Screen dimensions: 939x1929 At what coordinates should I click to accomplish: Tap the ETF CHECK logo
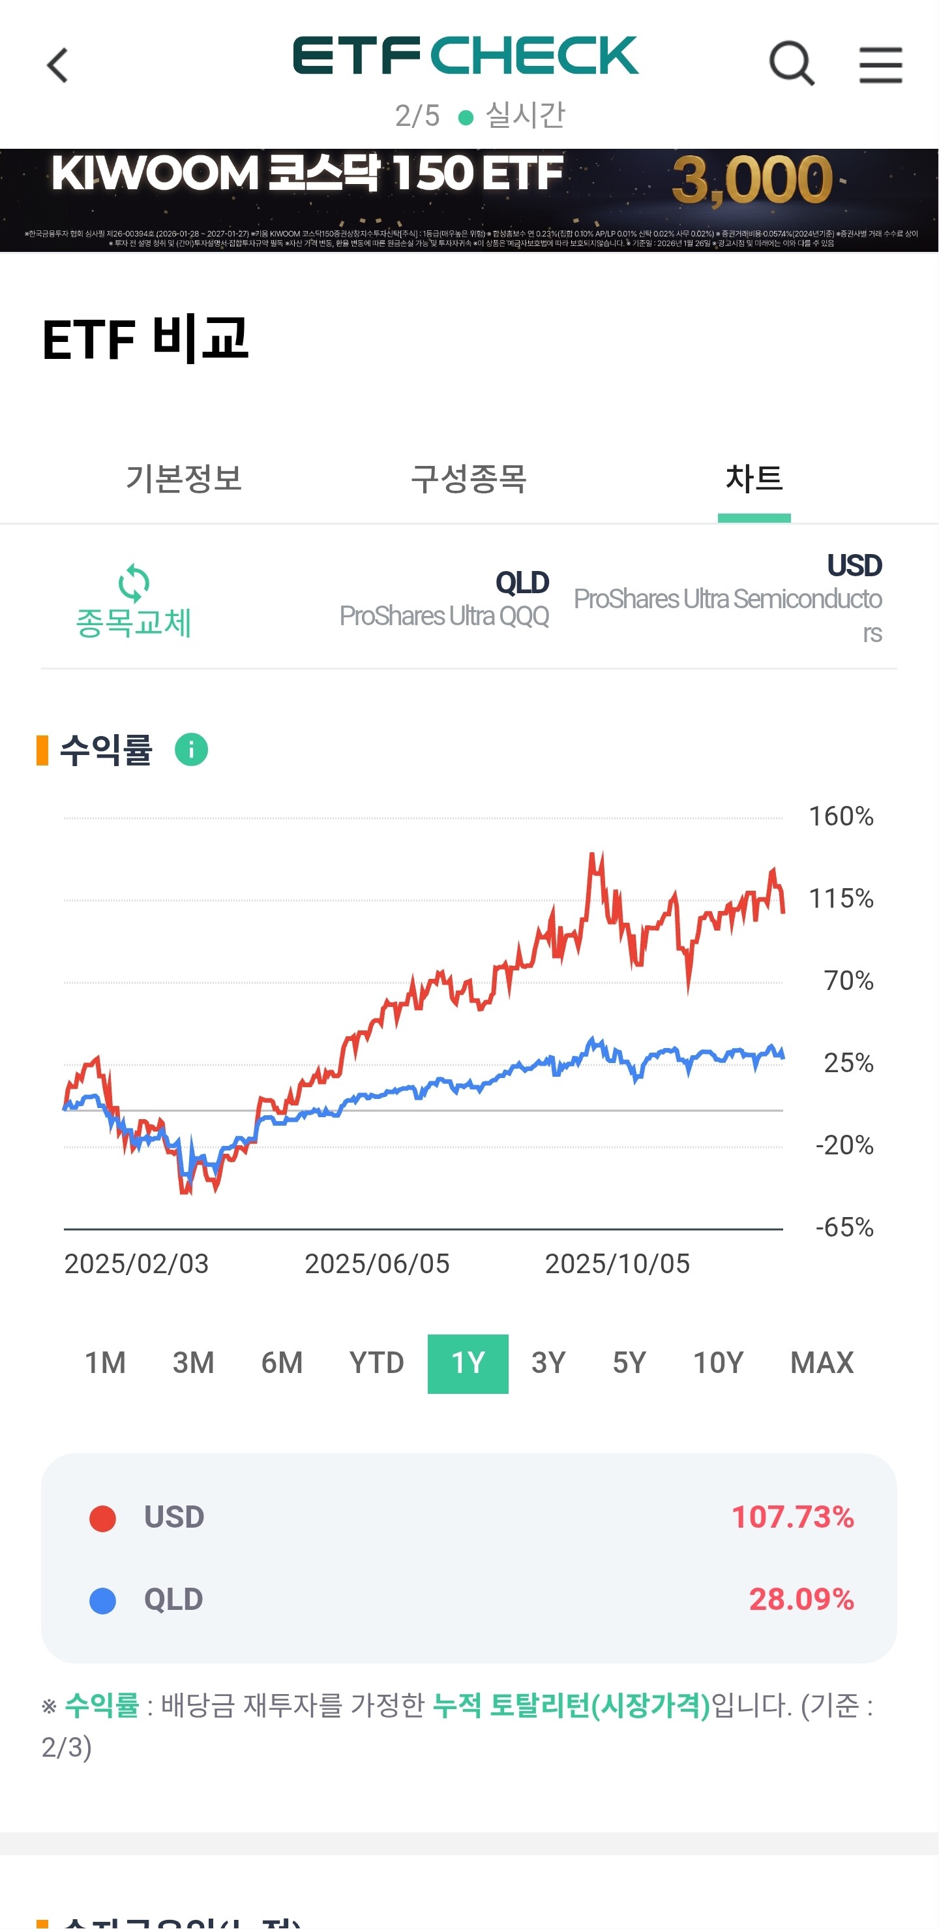tap(465, 55)
